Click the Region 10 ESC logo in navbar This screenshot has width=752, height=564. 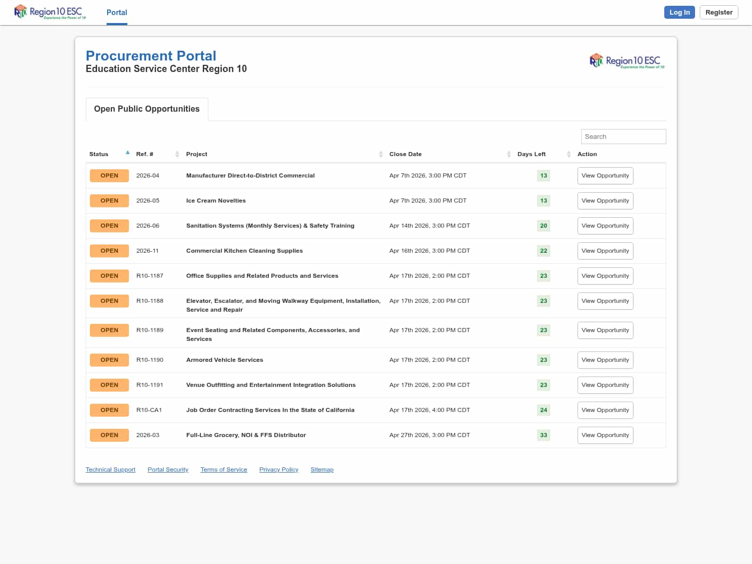click(50, 12)
